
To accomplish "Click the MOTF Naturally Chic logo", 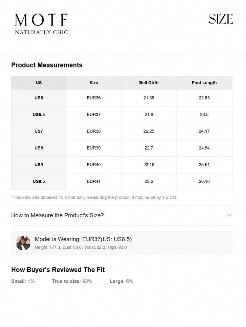I will [41, 24].
